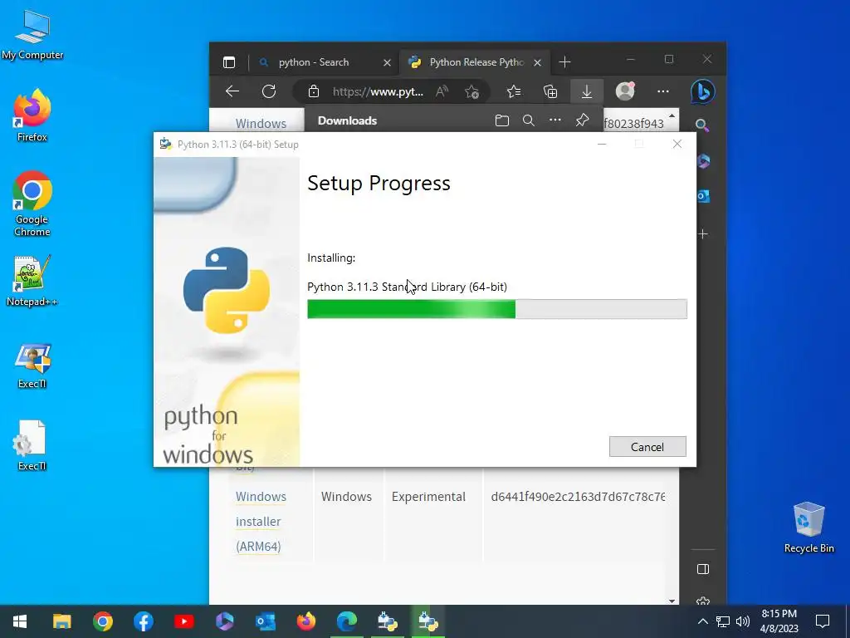This screenshot has width=850, height=638.
Task: Select the active Python setup taskbar icon
Action: click(428, 621)
